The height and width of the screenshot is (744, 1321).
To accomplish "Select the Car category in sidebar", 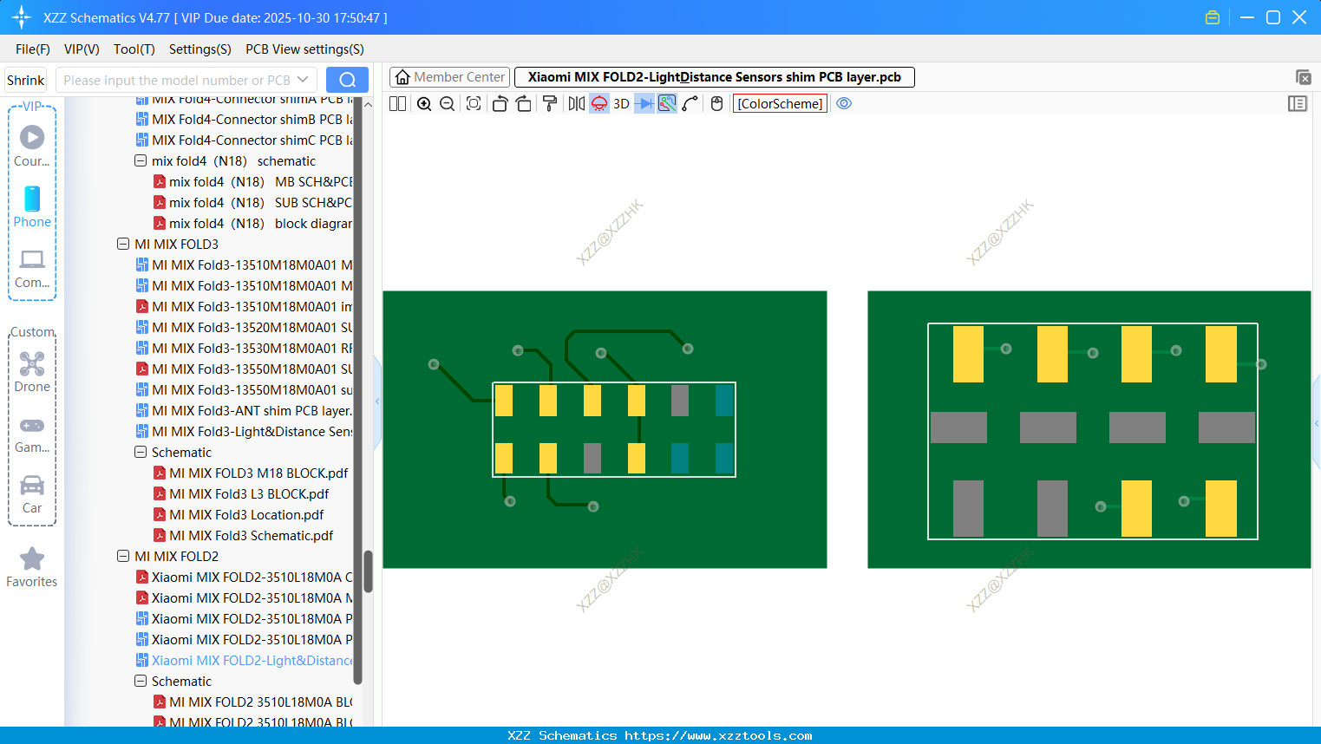I will 32,494.
